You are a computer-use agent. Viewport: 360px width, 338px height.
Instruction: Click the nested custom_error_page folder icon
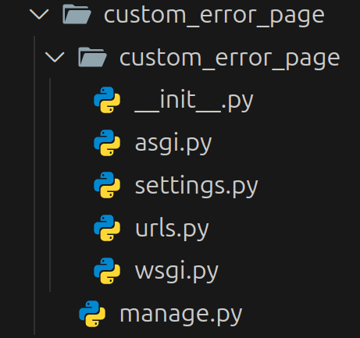click(92, 57)
